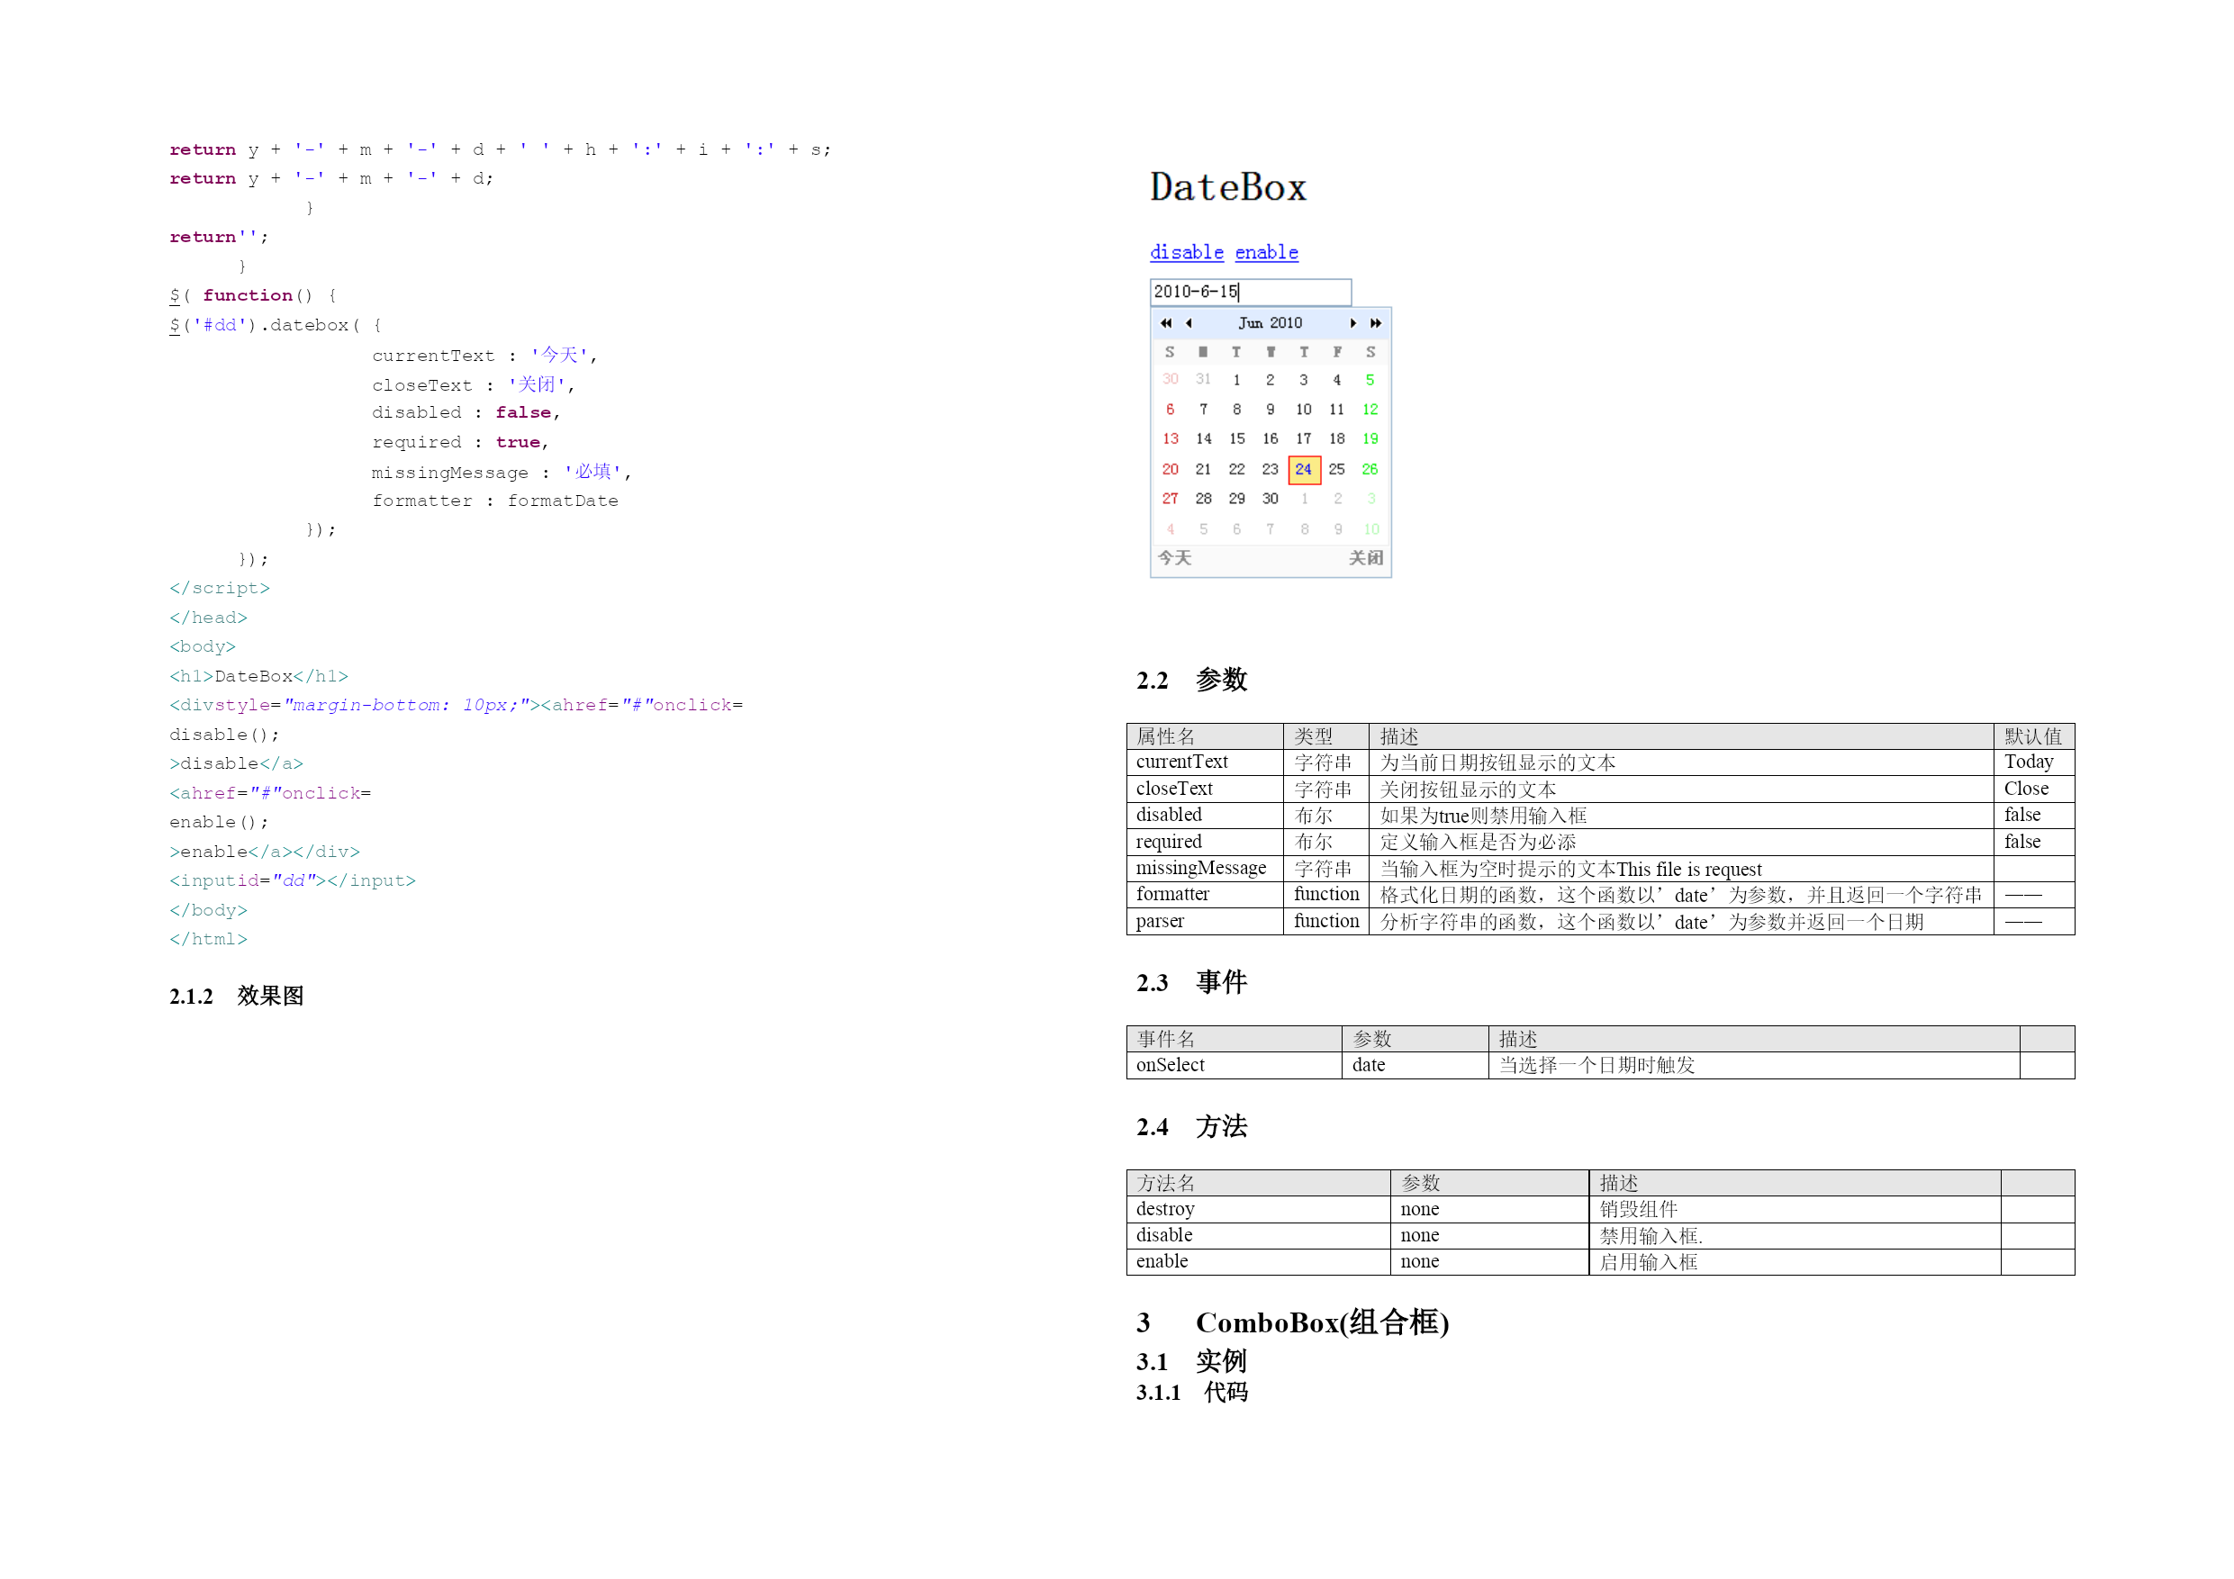
Task: Click the 'Today' default value cell
Action: point(2033,762)
